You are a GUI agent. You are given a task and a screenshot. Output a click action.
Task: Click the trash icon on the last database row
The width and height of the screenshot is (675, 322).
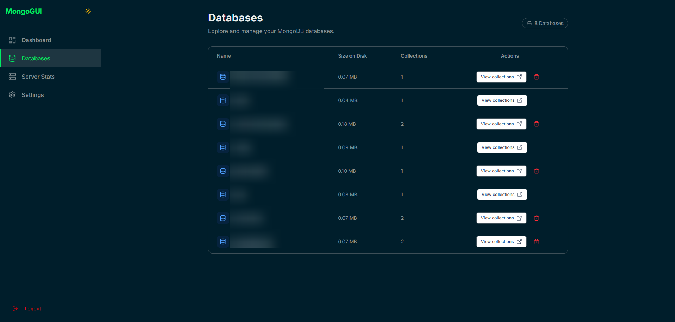536,242
